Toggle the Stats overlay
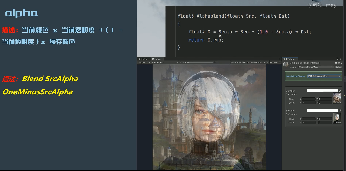 266,62
